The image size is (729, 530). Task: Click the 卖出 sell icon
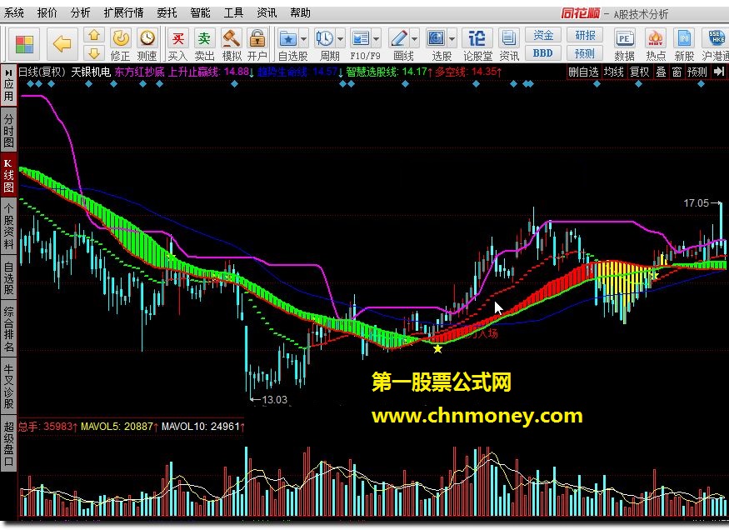click(x=204, y=38)
